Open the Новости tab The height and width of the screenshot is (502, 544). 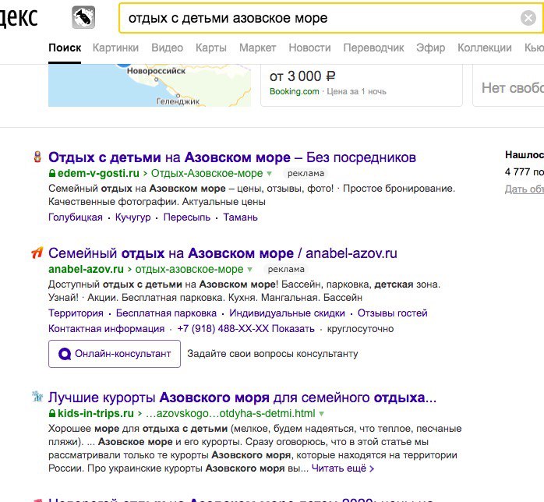tap(309, 48)
